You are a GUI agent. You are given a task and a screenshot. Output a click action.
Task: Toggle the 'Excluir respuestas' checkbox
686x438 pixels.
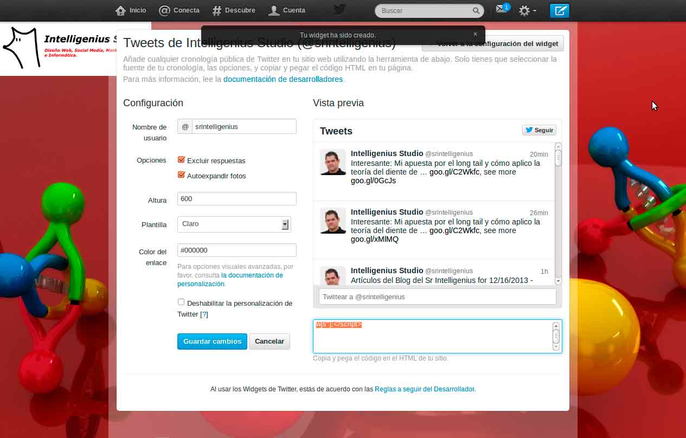[x=182, y=160]
